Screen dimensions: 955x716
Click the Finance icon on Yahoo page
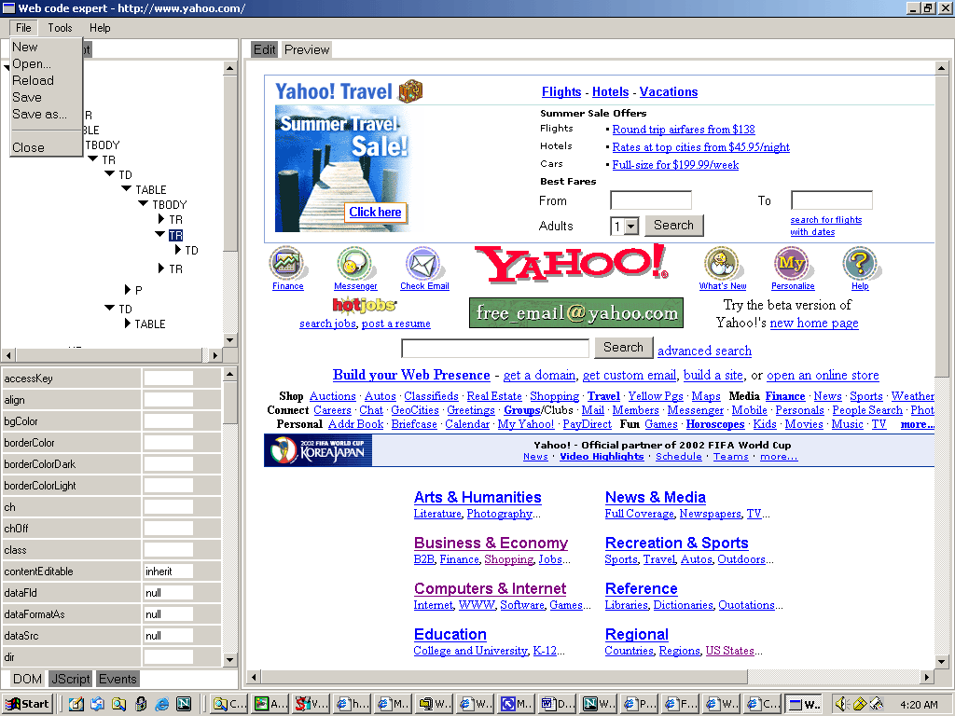(x=287, y=263)
